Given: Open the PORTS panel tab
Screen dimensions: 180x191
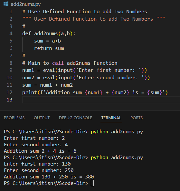Looking at the screenshot, I should point(137,118).
